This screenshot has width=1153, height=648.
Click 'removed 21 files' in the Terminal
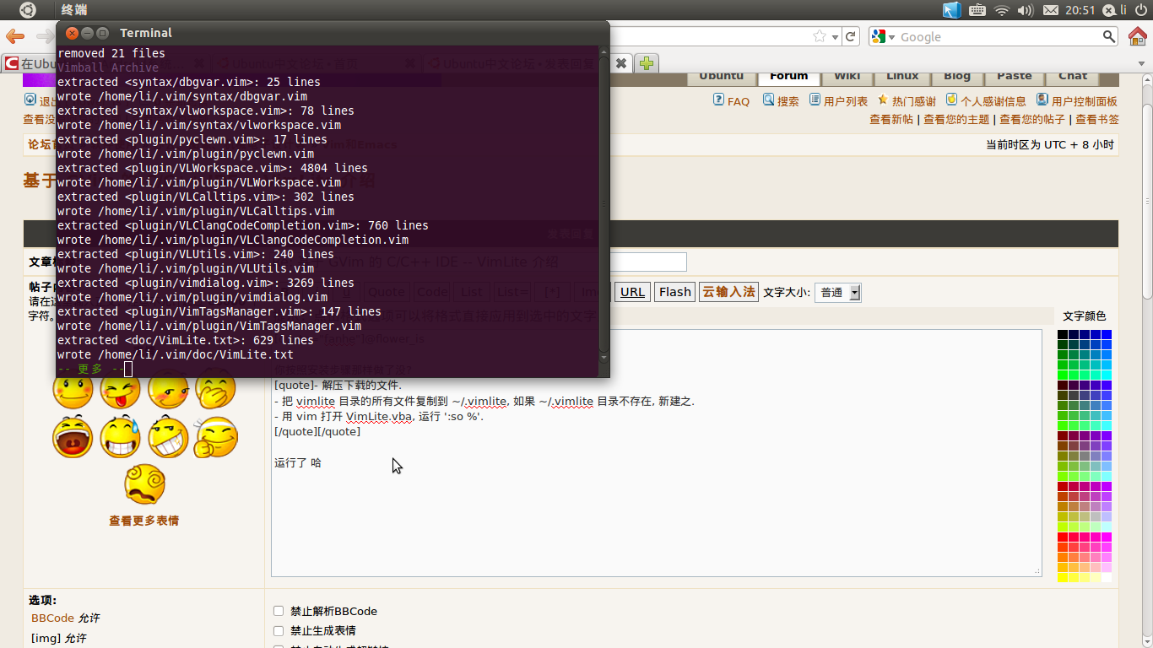coord(111,53)
